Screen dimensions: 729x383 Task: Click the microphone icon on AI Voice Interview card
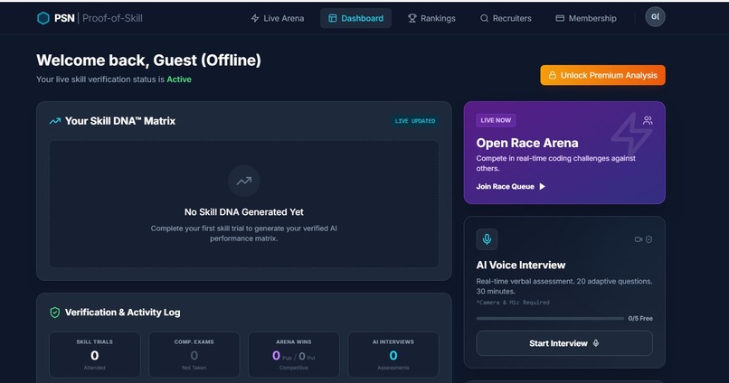click(x=487, y=239)
